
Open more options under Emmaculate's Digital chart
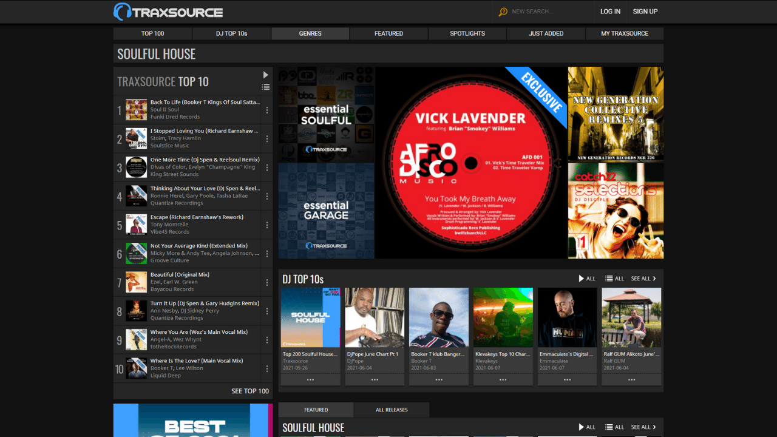[568, 379]
